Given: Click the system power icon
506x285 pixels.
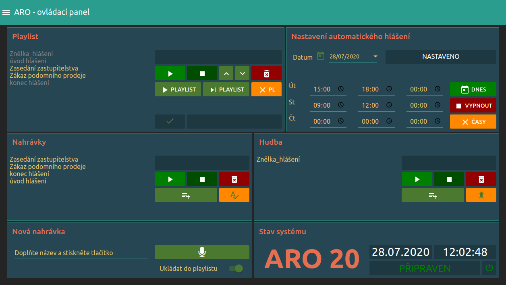Looking at the screenshot, I should click(489, 268).
